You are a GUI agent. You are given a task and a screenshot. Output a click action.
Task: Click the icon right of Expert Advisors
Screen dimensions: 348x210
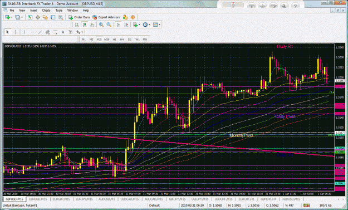[125, 17]
